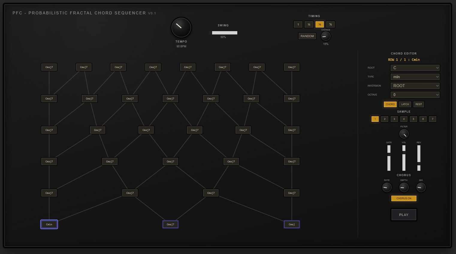This screenshot has height=254, width=456.
Task: Click the PFC sequencer title text
Action: point(79,13)
